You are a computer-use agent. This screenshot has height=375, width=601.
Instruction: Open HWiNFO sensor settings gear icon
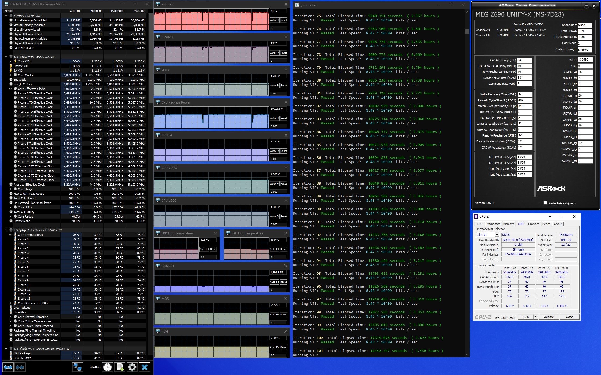coord(132,367)
